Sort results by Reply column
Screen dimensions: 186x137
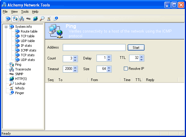point(161,80)
